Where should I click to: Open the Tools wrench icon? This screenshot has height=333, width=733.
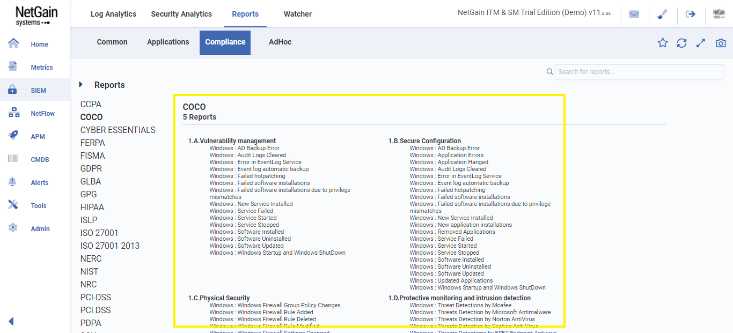tap(13, 205)
